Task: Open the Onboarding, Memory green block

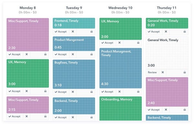Action: (121, 109)
